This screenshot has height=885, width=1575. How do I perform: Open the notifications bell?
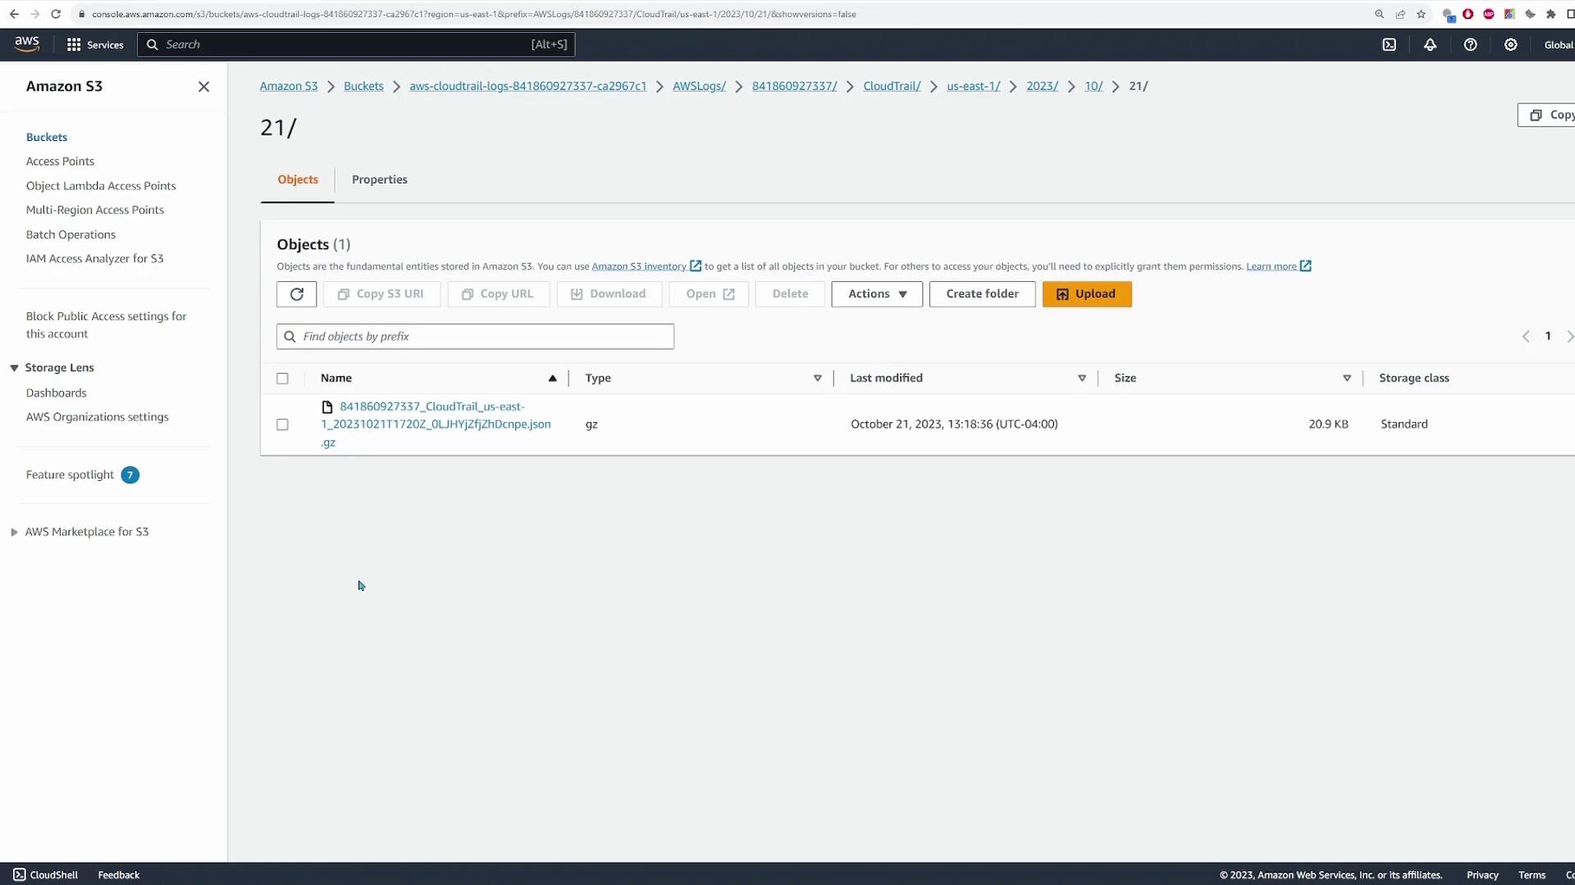pyautogui.click(x=1430, y=44)
